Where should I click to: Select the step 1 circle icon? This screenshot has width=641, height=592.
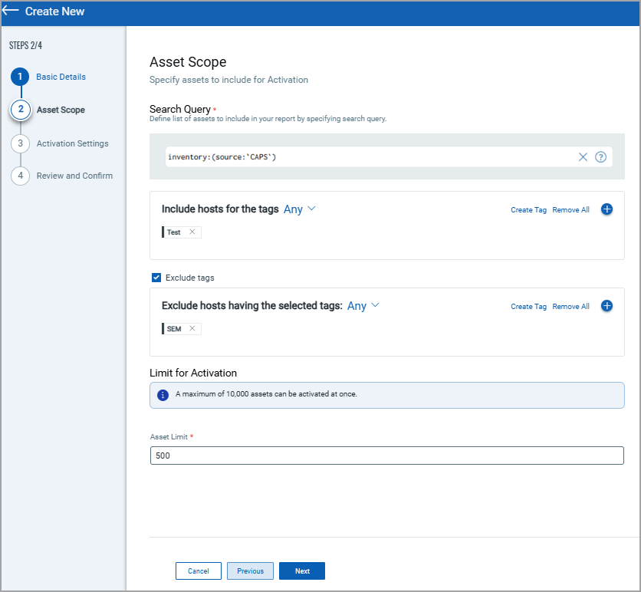pos(20,77)
